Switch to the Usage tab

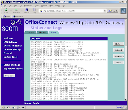42,32
